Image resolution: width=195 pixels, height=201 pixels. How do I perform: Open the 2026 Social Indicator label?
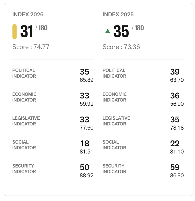coord(24,145)
